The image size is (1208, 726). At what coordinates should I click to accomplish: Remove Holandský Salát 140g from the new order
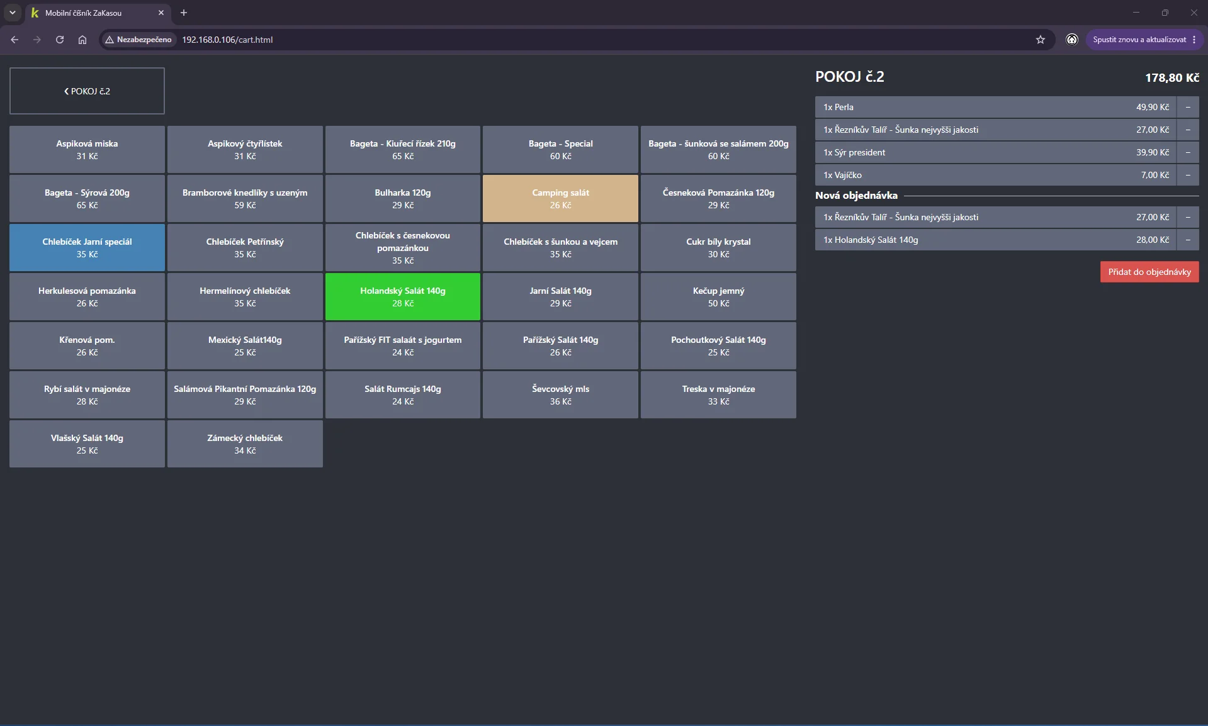pos(1188,240)
